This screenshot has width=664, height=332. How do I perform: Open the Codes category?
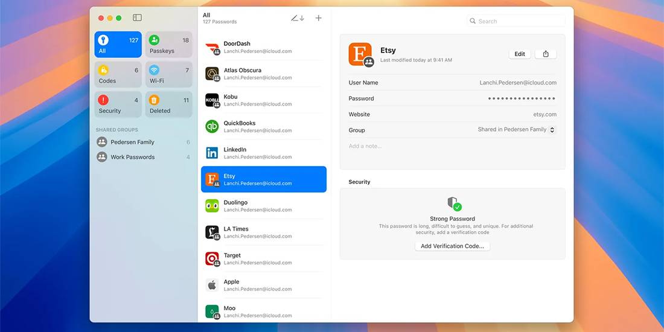118,74
